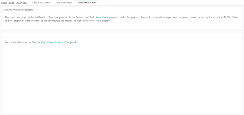Viewport: 244px width, 115px height.
Task: Open the Land Bank Metrics tab
Action: coord(41,3)
